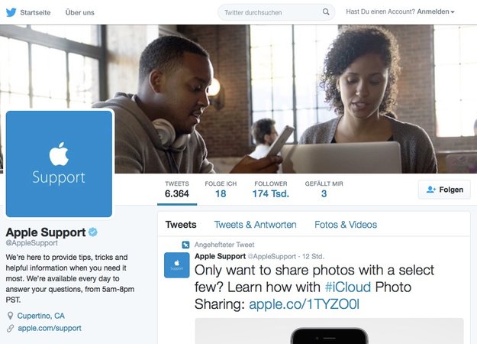Click the Apple Support avatar in pinned tweet

[177, 265]
